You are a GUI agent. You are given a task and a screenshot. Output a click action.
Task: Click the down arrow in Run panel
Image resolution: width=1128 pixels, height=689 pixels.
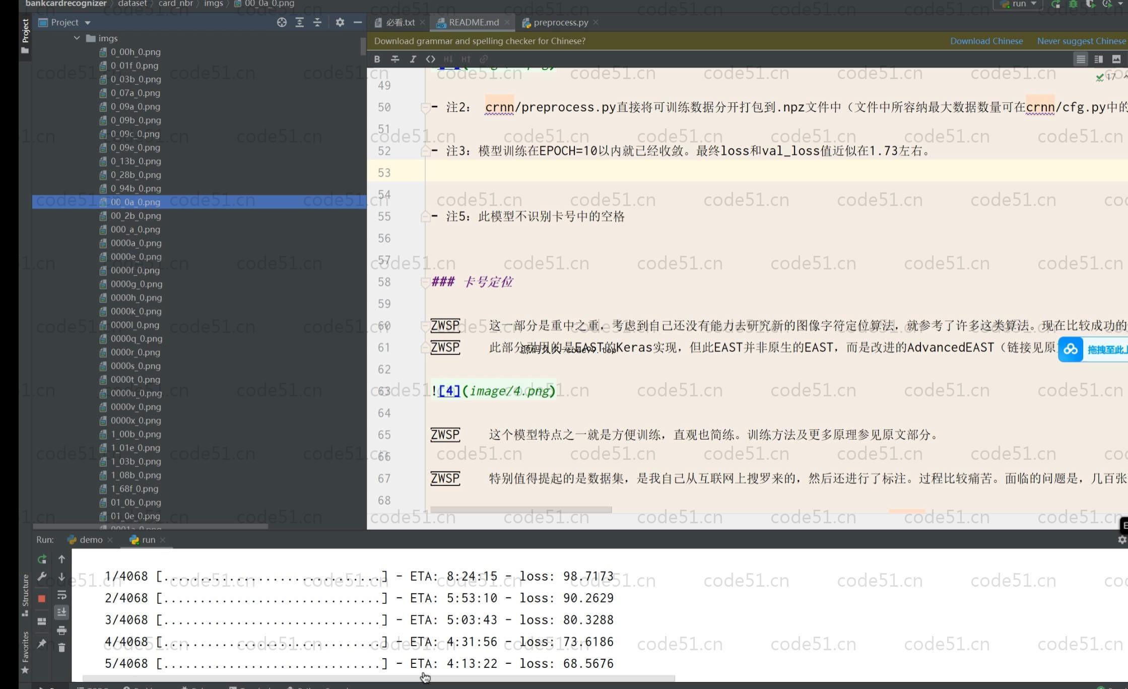coord(61,577)
